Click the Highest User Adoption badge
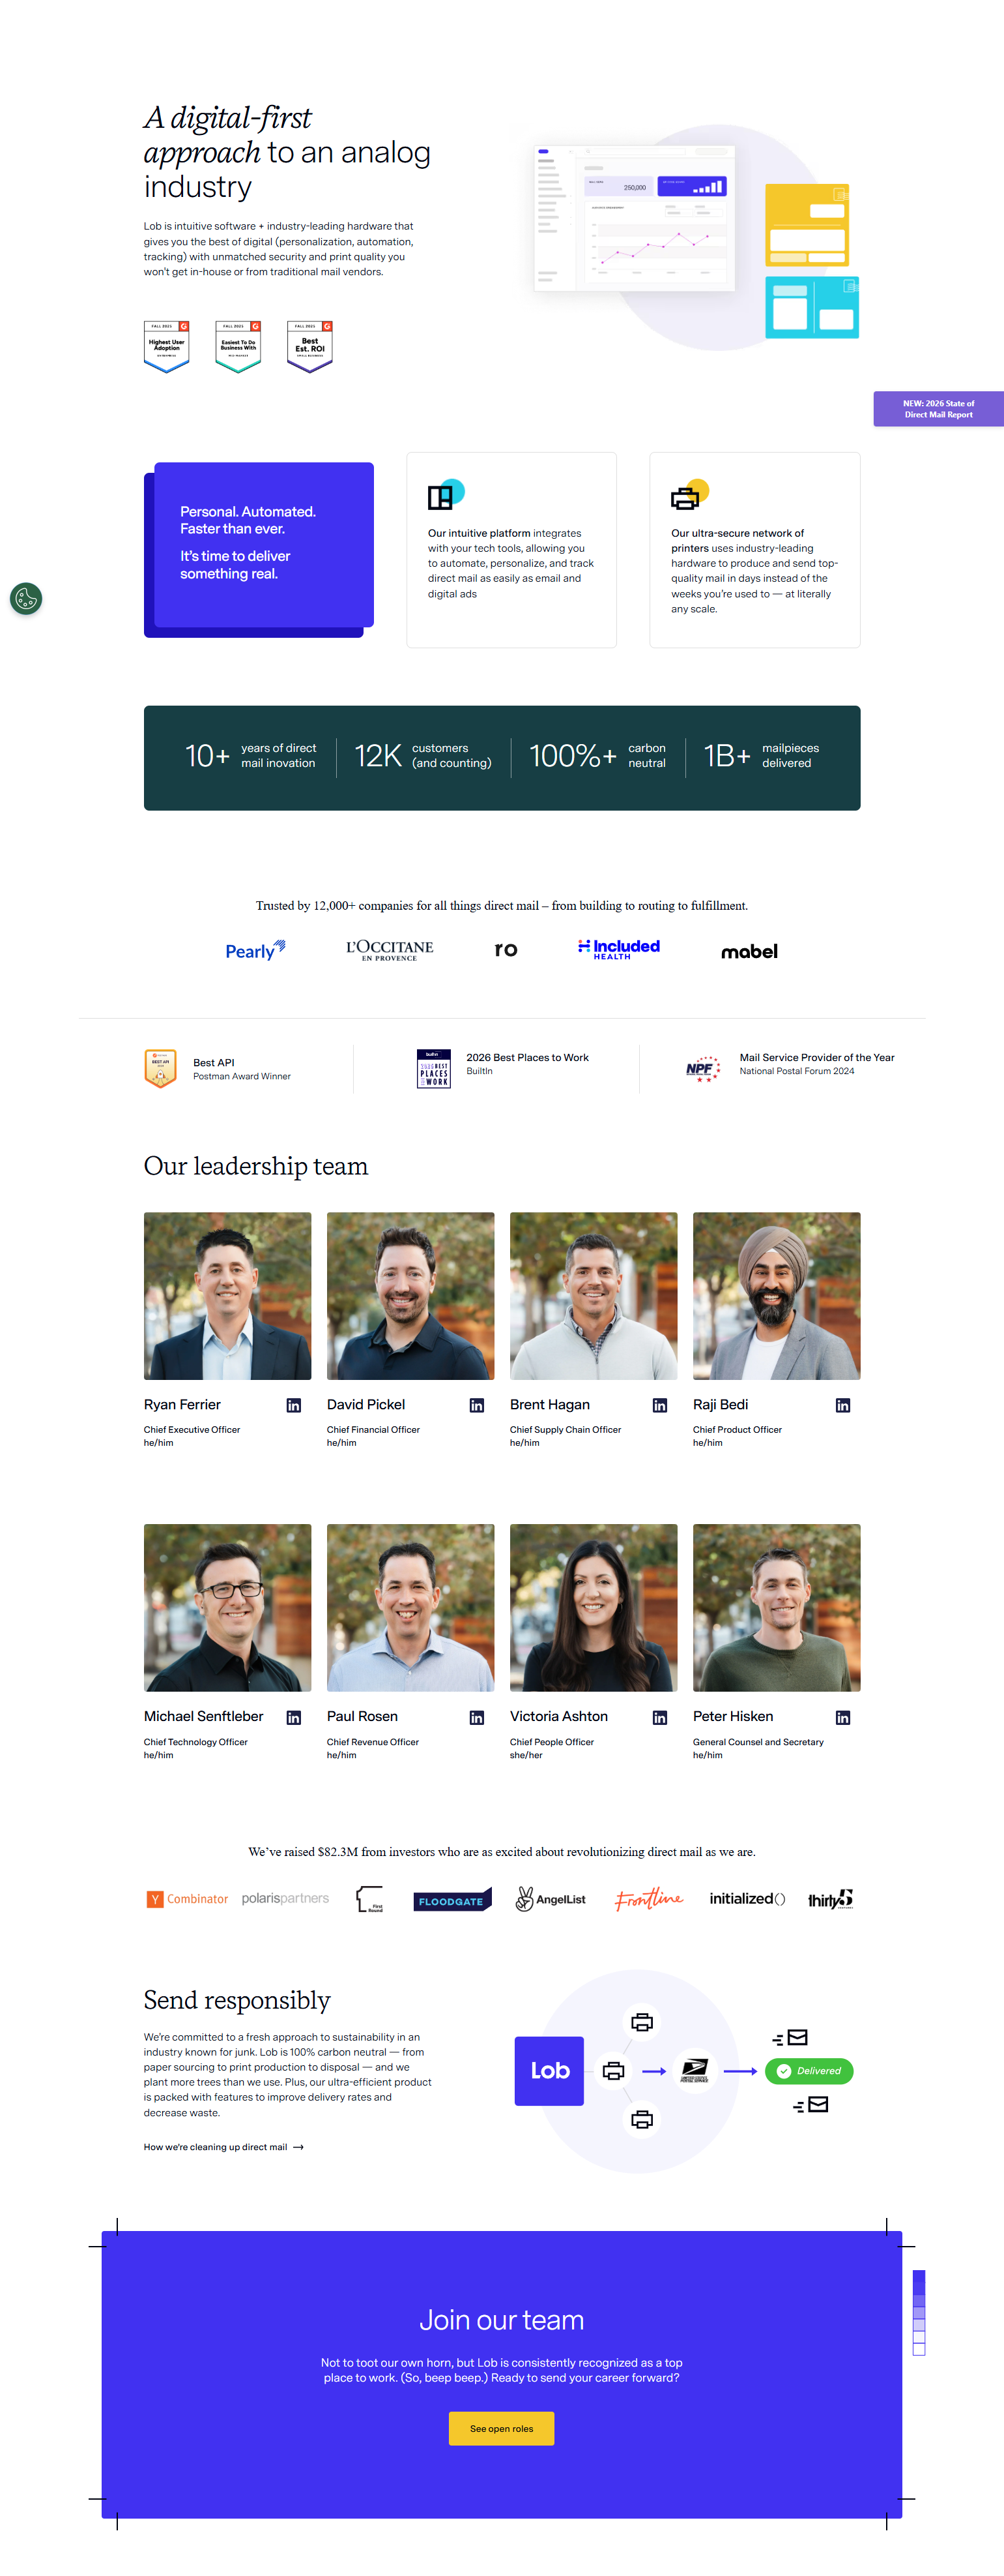 pos(167,347)
